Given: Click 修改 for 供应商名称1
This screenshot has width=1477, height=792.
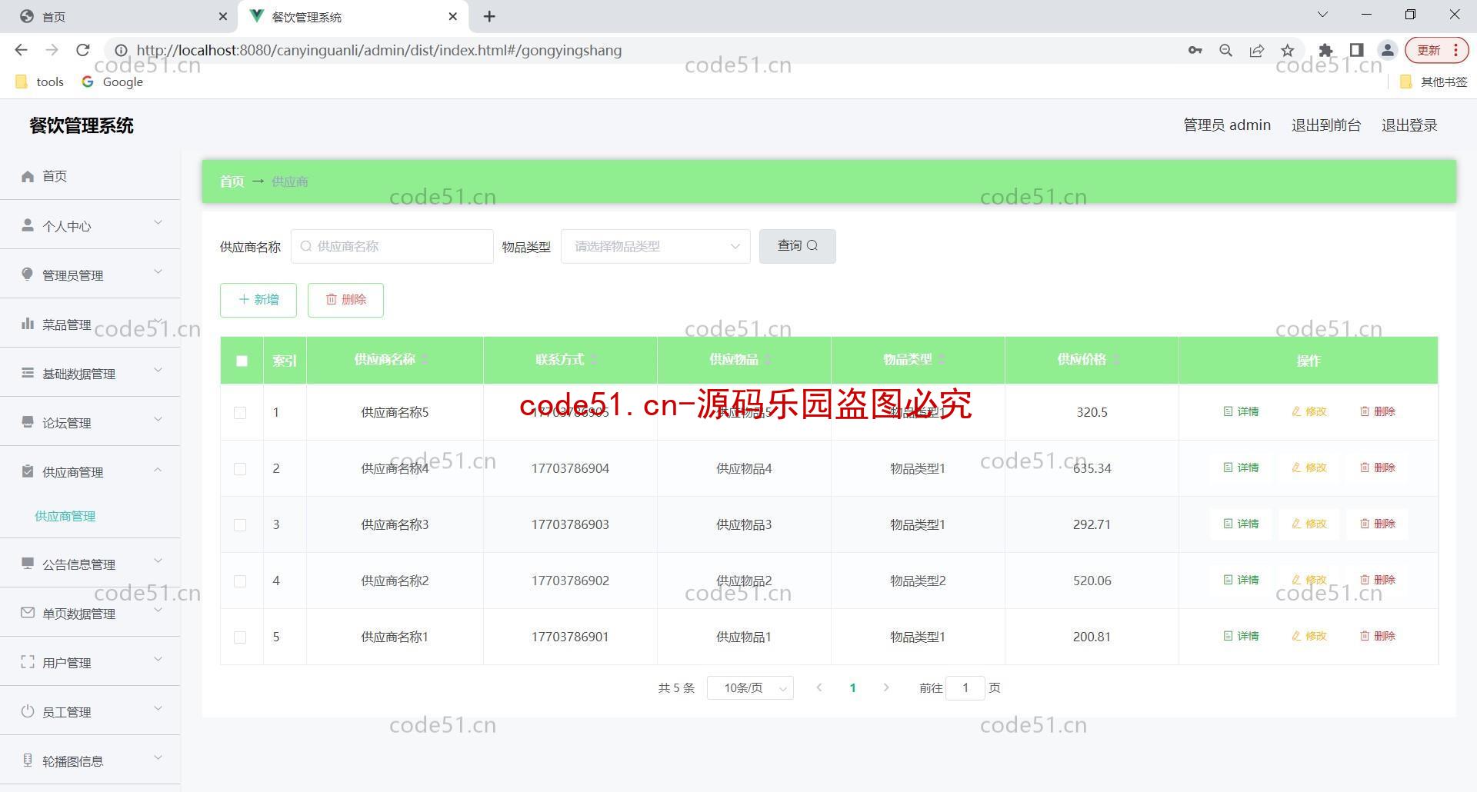Looking at the screenshot, I should click(1309, 636).
